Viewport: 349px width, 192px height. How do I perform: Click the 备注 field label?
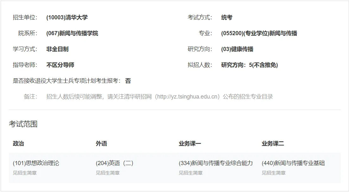30,96
